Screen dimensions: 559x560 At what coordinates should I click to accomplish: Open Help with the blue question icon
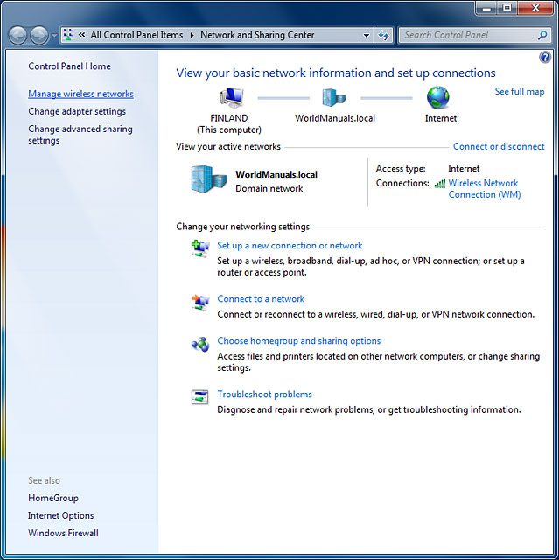pos(545,57)
